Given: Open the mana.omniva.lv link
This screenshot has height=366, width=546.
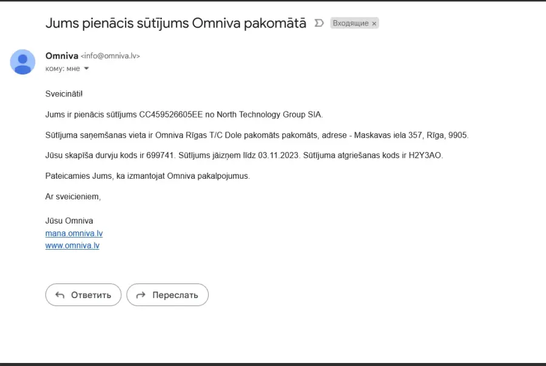Looking at the screenshot, I should 74,233.
